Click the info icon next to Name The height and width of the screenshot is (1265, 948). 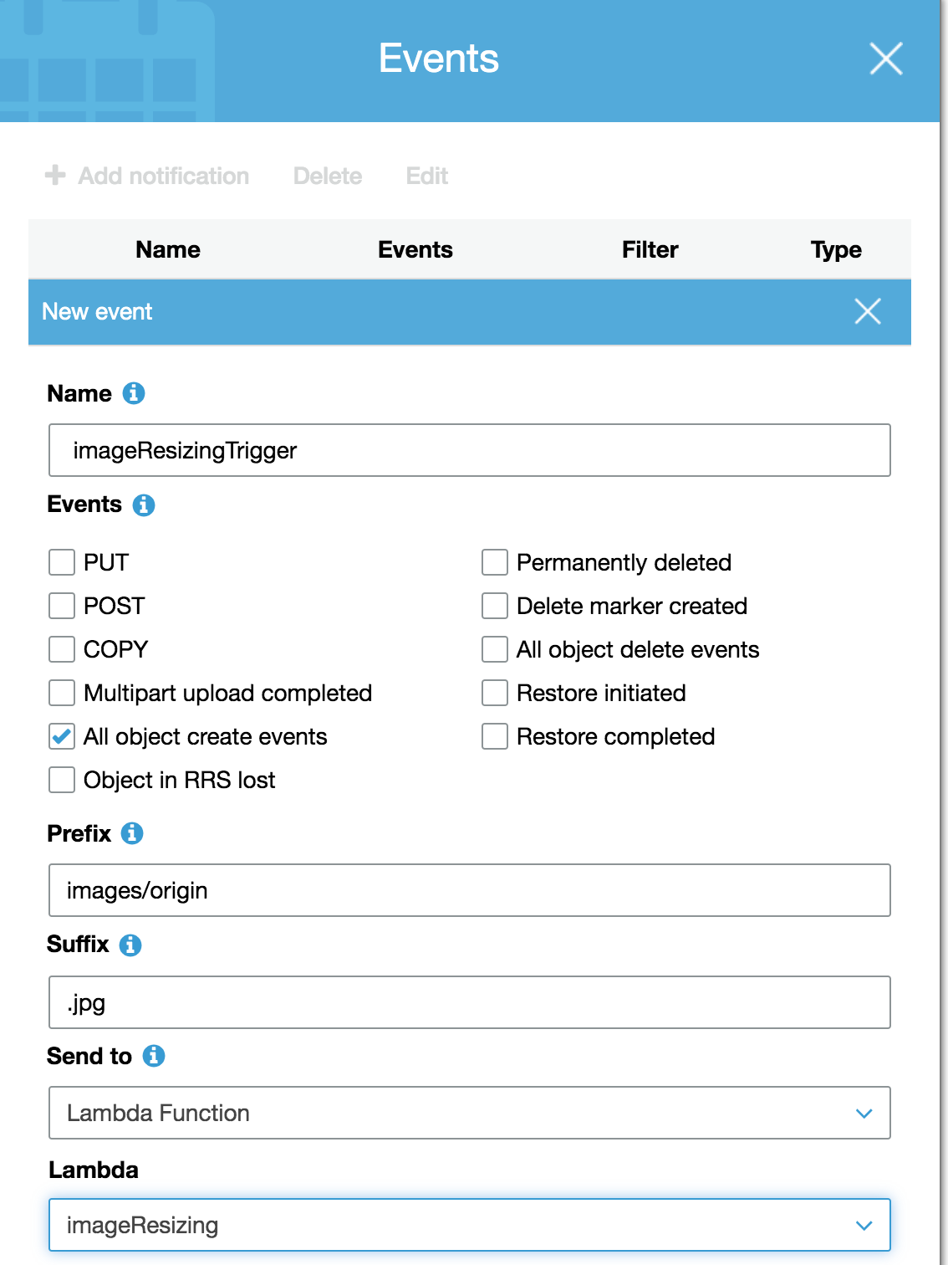134,393
